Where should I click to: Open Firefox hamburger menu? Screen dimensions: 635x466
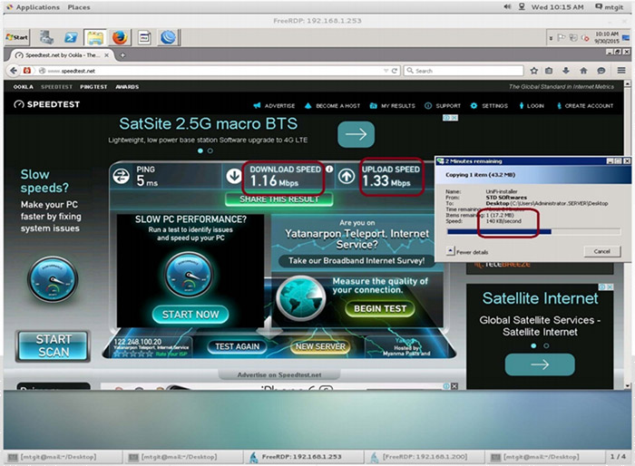pos(621,71)
